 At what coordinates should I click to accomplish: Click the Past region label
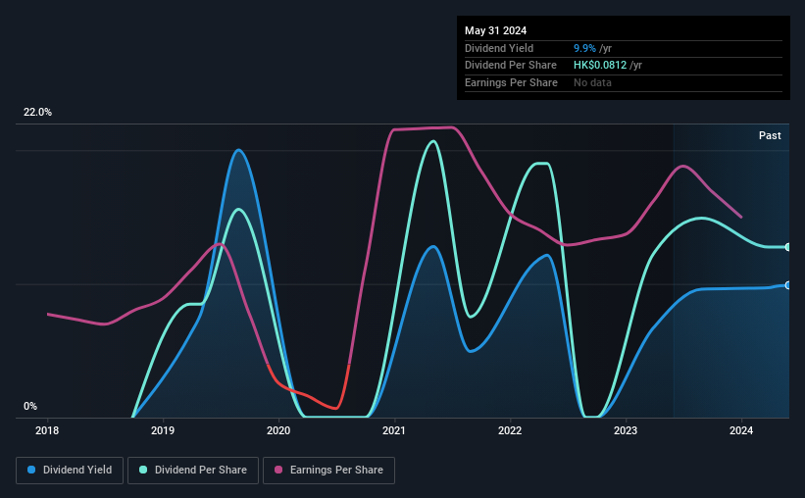(770, 135)
